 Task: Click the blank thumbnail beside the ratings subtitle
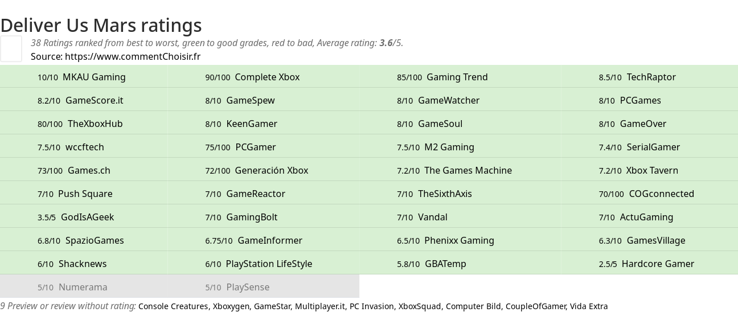(x=11, y=48)
